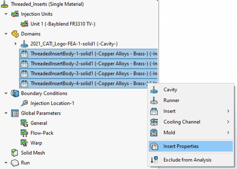This screenshot has height=169, width=237.
Task: Collapse the Run node
Action: point(6,163)
